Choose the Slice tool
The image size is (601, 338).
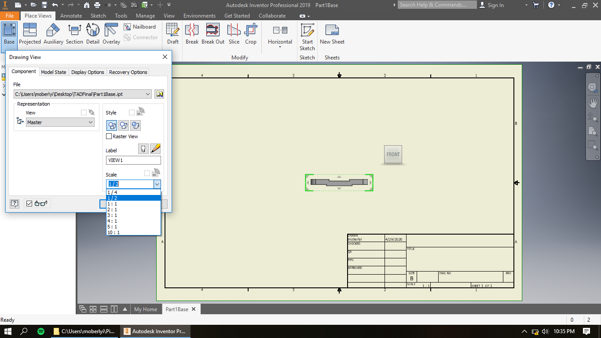click(234, 34)
